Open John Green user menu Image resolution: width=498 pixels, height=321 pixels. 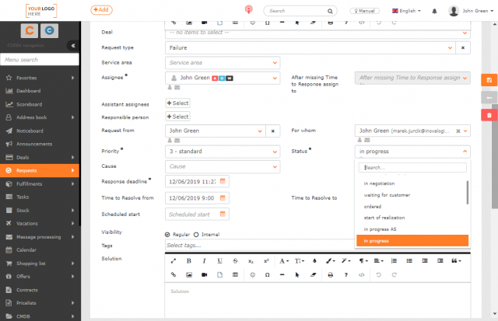471,11
